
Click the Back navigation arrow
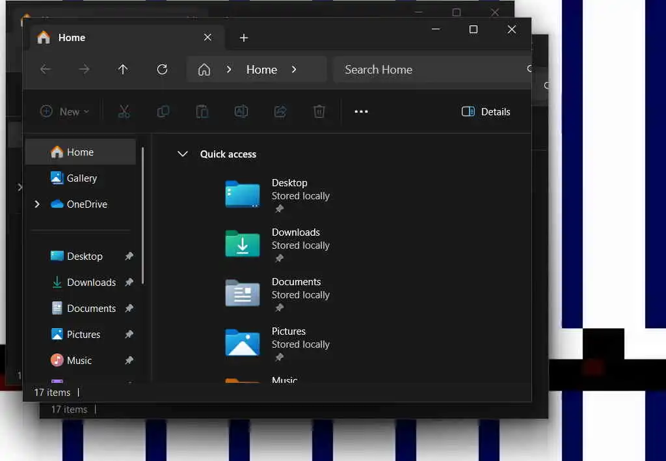pyautogui.click(x=46, y=69)
